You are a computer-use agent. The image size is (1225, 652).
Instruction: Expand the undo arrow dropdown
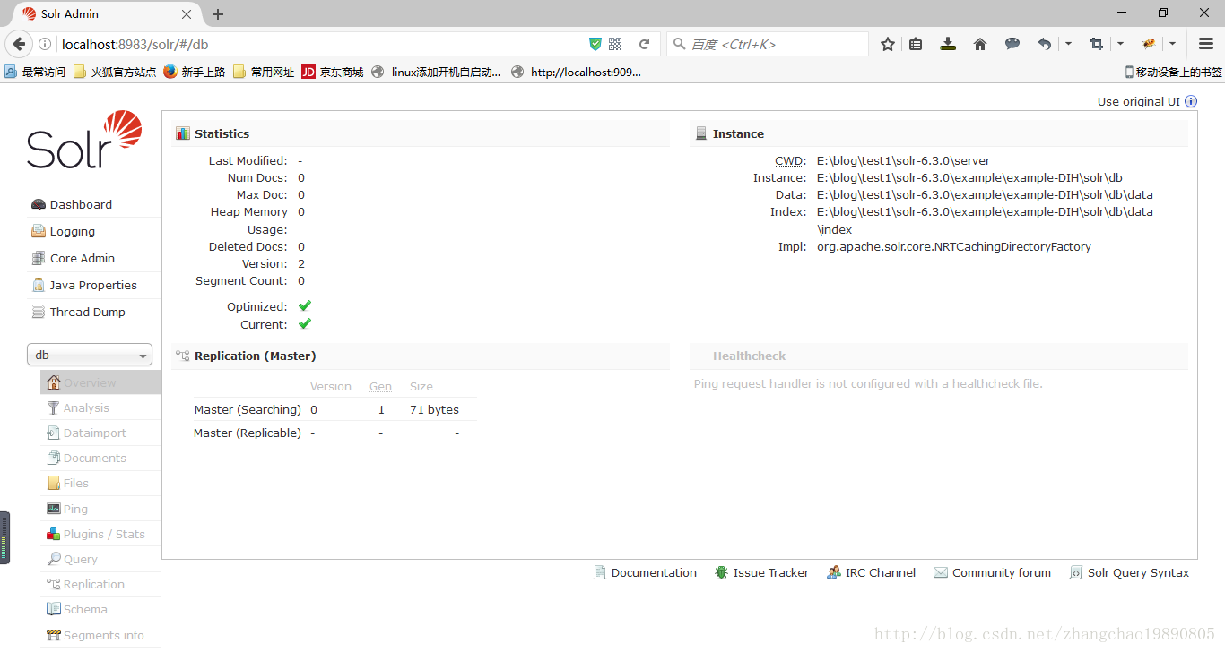[x=1068, y=44]
